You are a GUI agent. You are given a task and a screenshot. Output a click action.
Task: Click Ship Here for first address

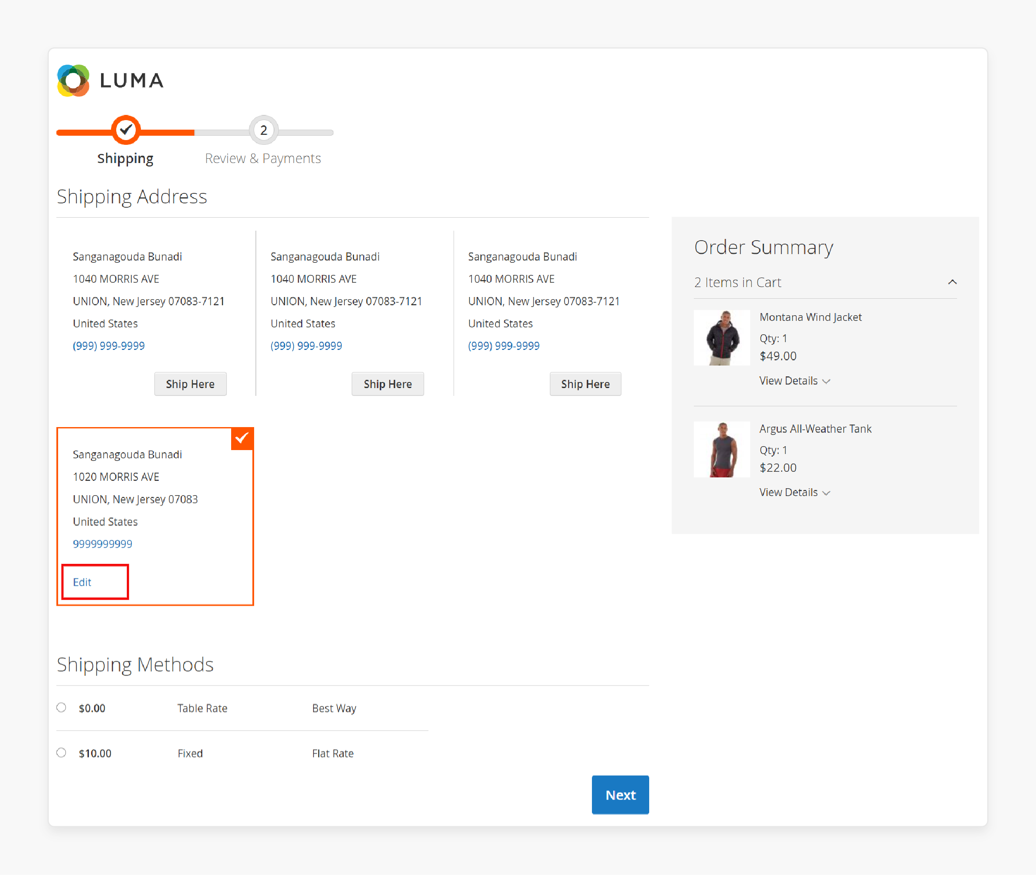190,384
